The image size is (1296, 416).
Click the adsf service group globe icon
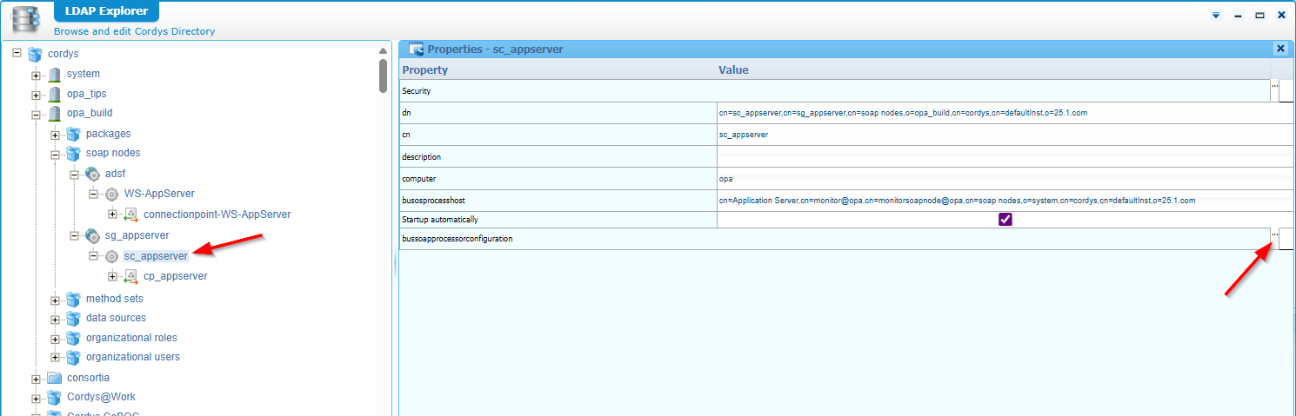tap(93, 174)
